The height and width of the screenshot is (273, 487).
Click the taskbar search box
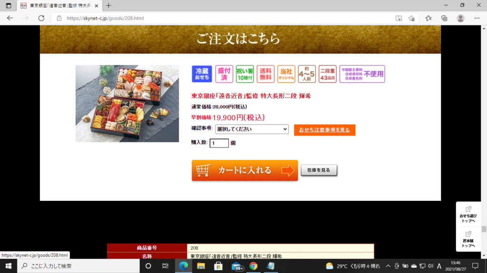[x=78, y=266]
